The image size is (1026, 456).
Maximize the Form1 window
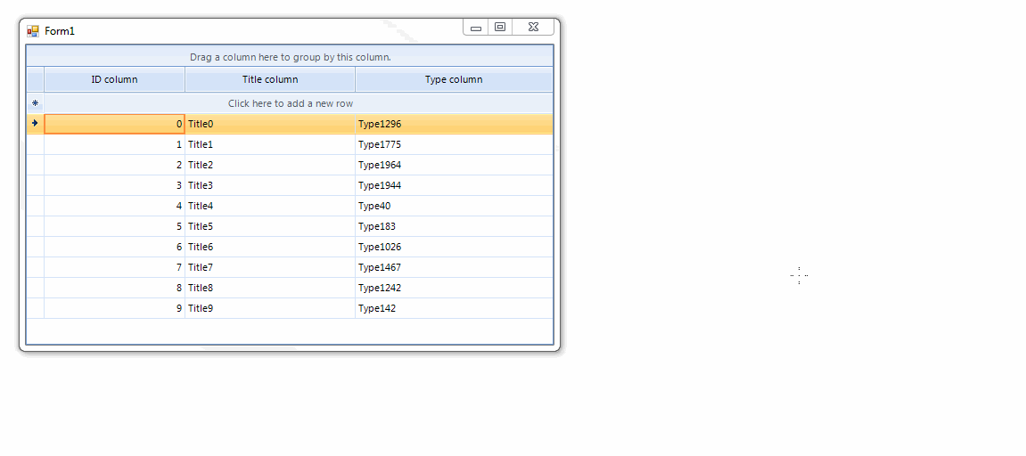click(500, 28)
